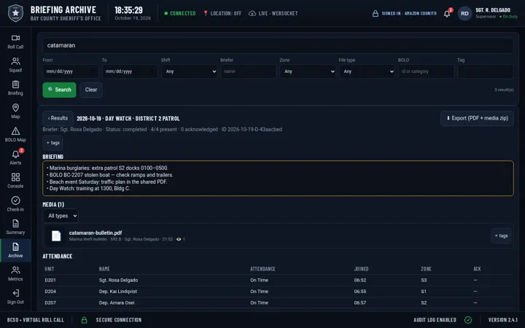Open the Map sidebar item

tap(15, 112)
